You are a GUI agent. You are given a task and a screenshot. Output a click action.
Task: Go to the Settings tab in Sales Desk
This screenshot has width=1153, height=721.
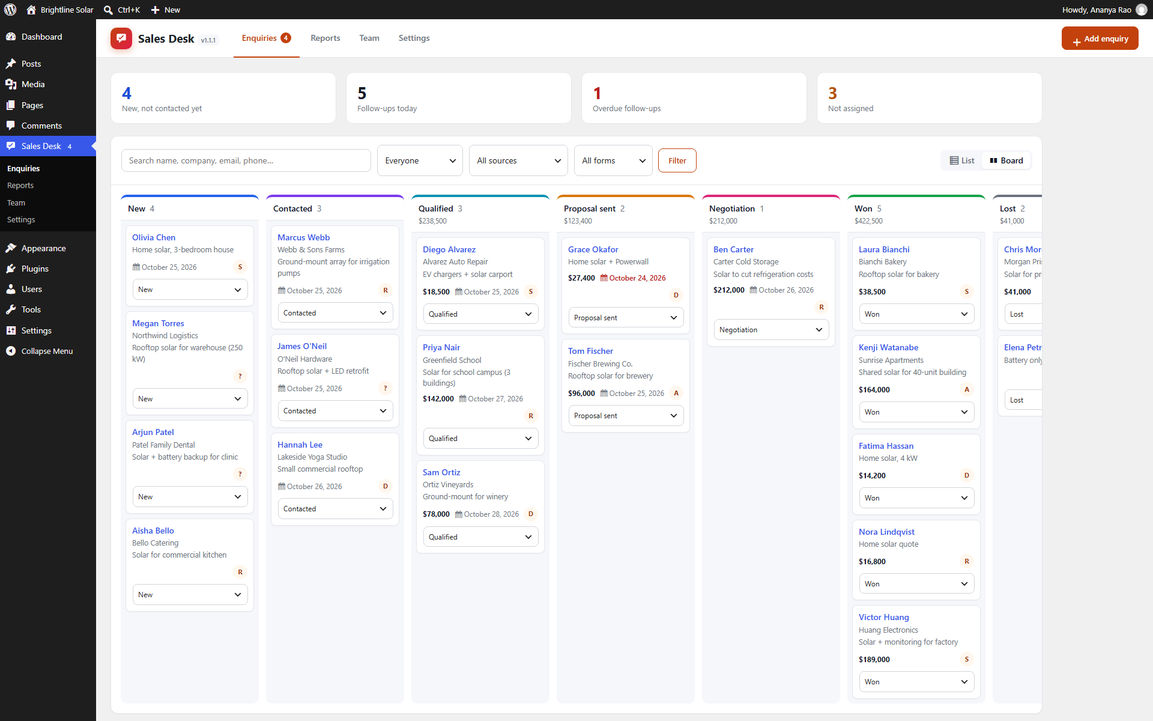click(x=414, y=38)
